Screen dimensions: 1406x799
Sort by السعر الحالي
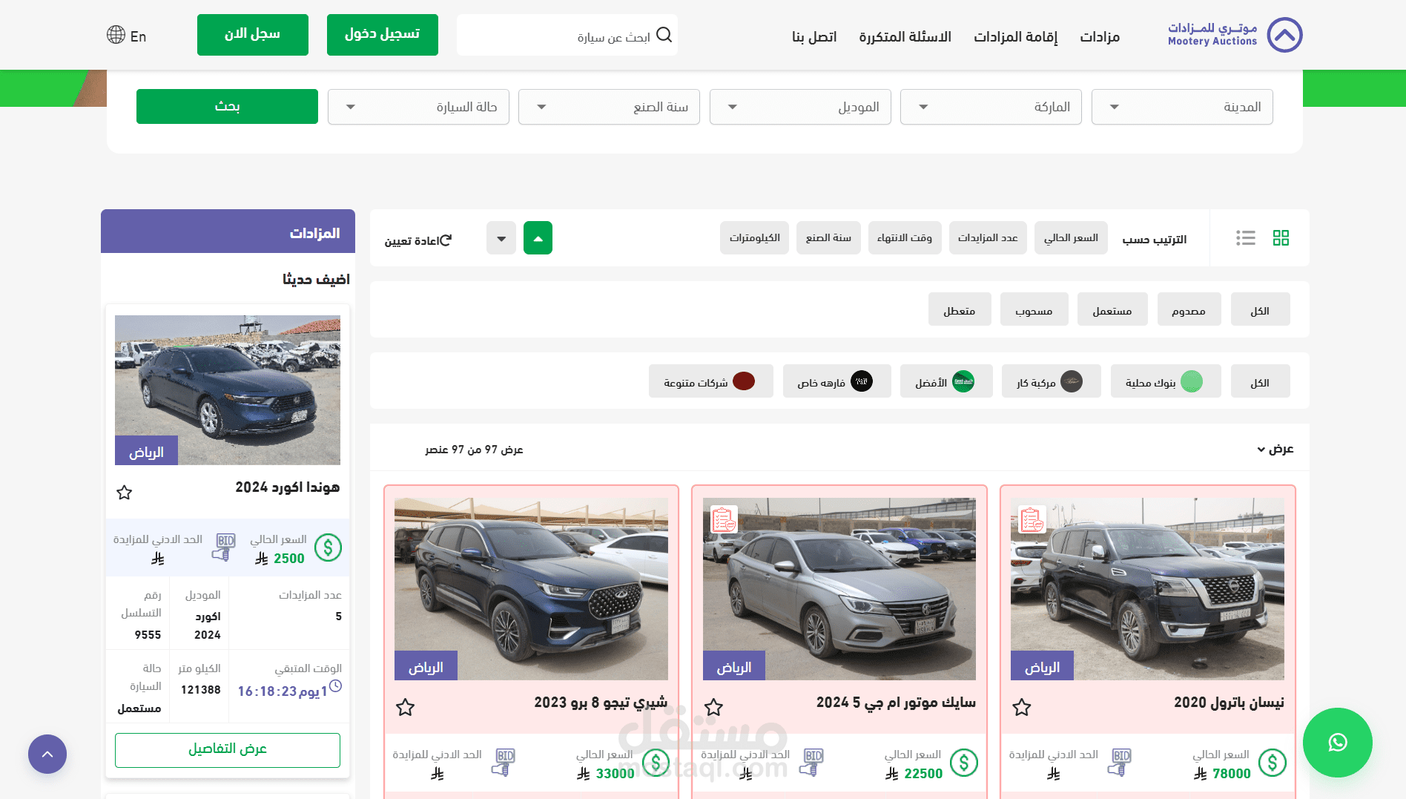(1071, 238)
